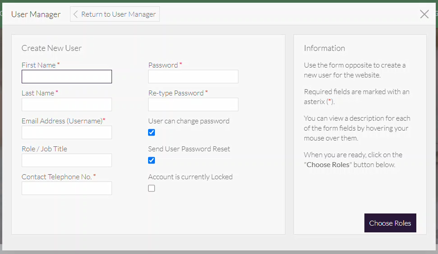Focus the Contact Telephone No. field
Viewport: 438px width, 254px height.
[x=67, y=188]
